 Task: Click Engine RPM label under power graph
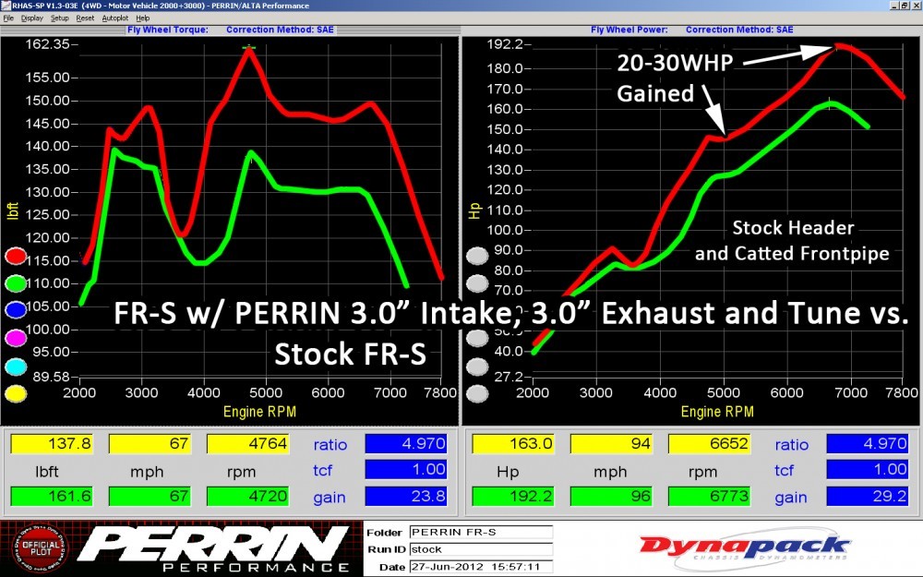717,412
